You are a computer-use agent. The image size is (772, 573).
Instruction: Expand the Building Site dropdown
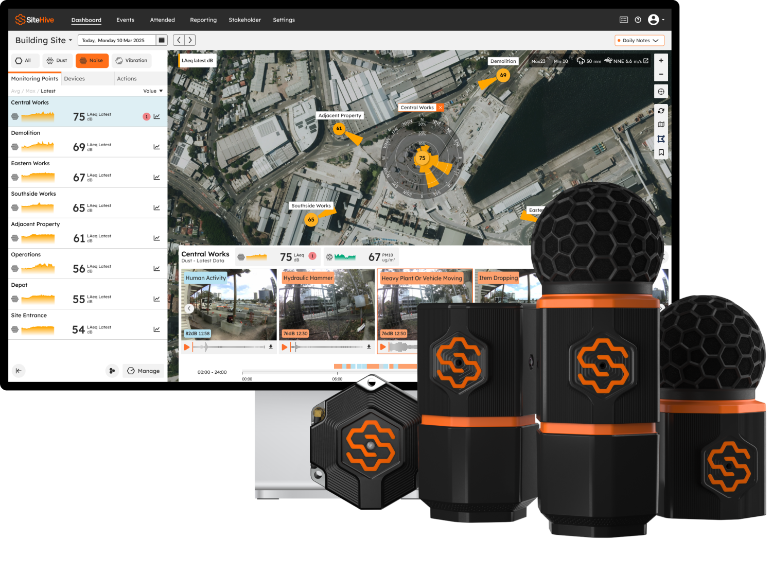coord(44,40)
